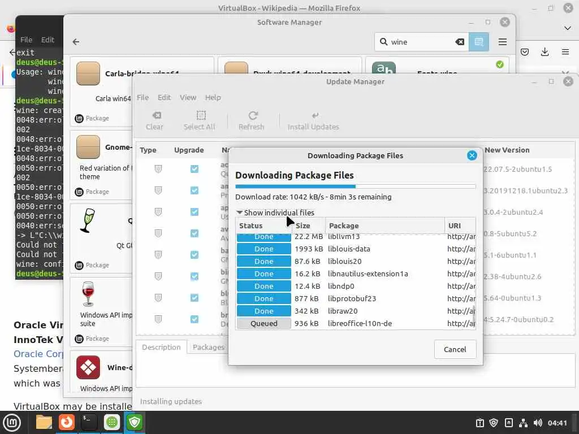Sort download list by Size column

[309, 225]
